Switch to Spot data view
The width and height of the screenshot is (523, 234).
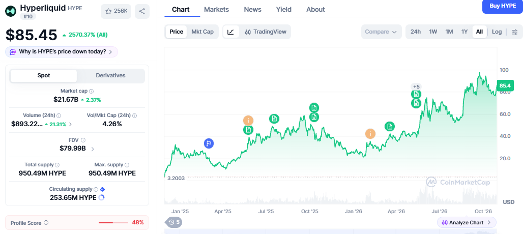coord(43,76)
